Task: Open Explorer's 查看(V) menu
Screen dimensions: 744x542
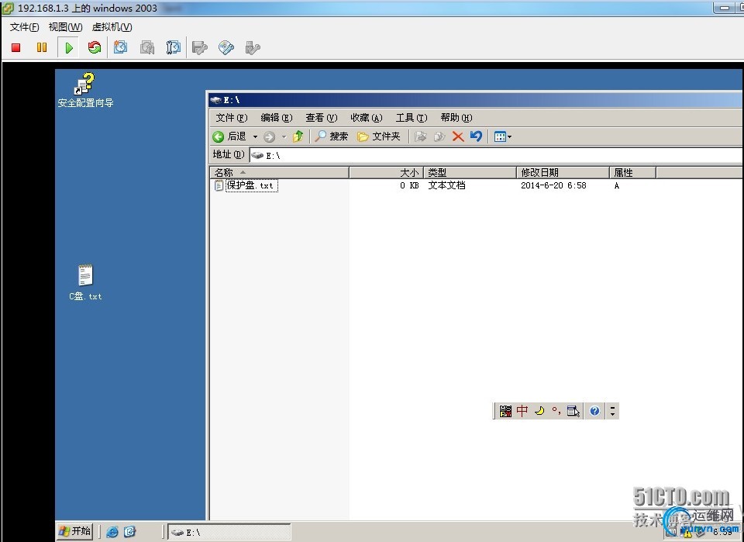Action: click(321, 118)
